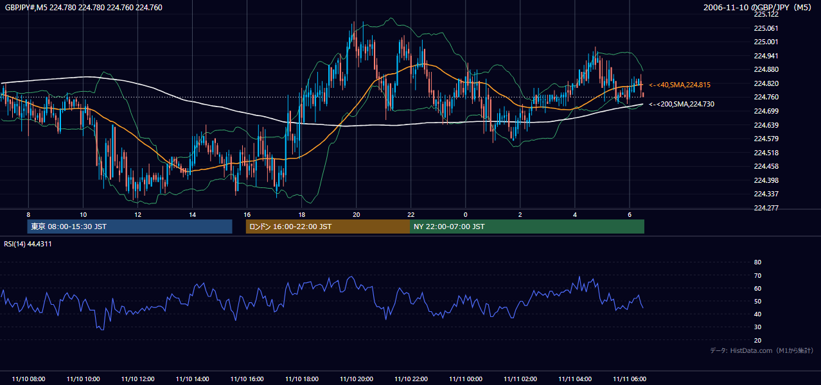Click the 11/10 12:00 time axis label
The height and width of the screenshot is (385, 821).
click(x=137, y=379)
